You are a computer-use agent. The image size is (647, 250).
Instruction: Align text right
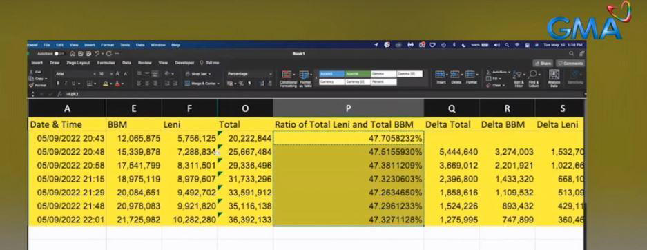pos(155,84)
